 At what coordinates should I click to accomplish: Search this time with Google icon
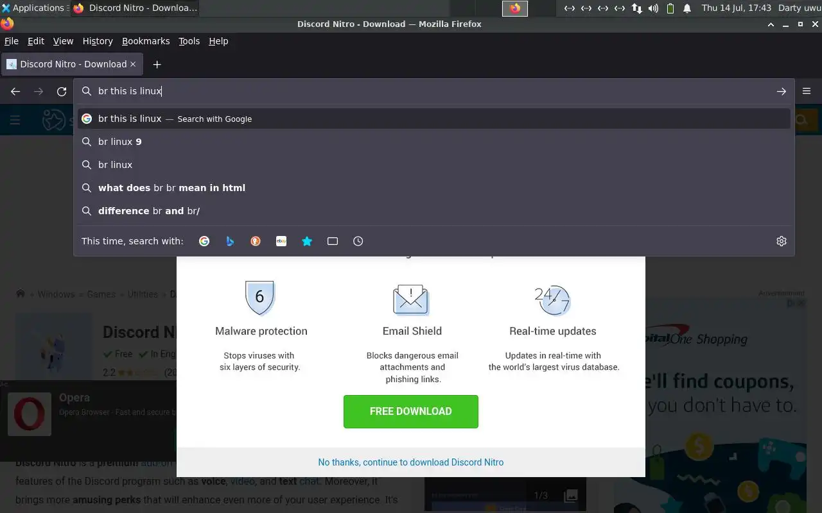click(204, 241)
